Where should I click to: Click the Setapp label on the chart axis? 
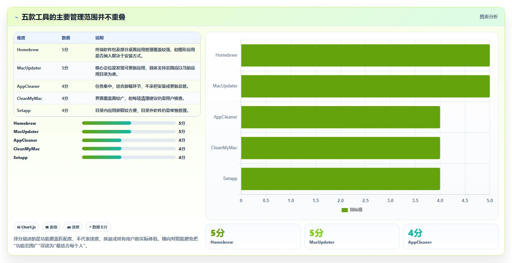pos(230,179)
